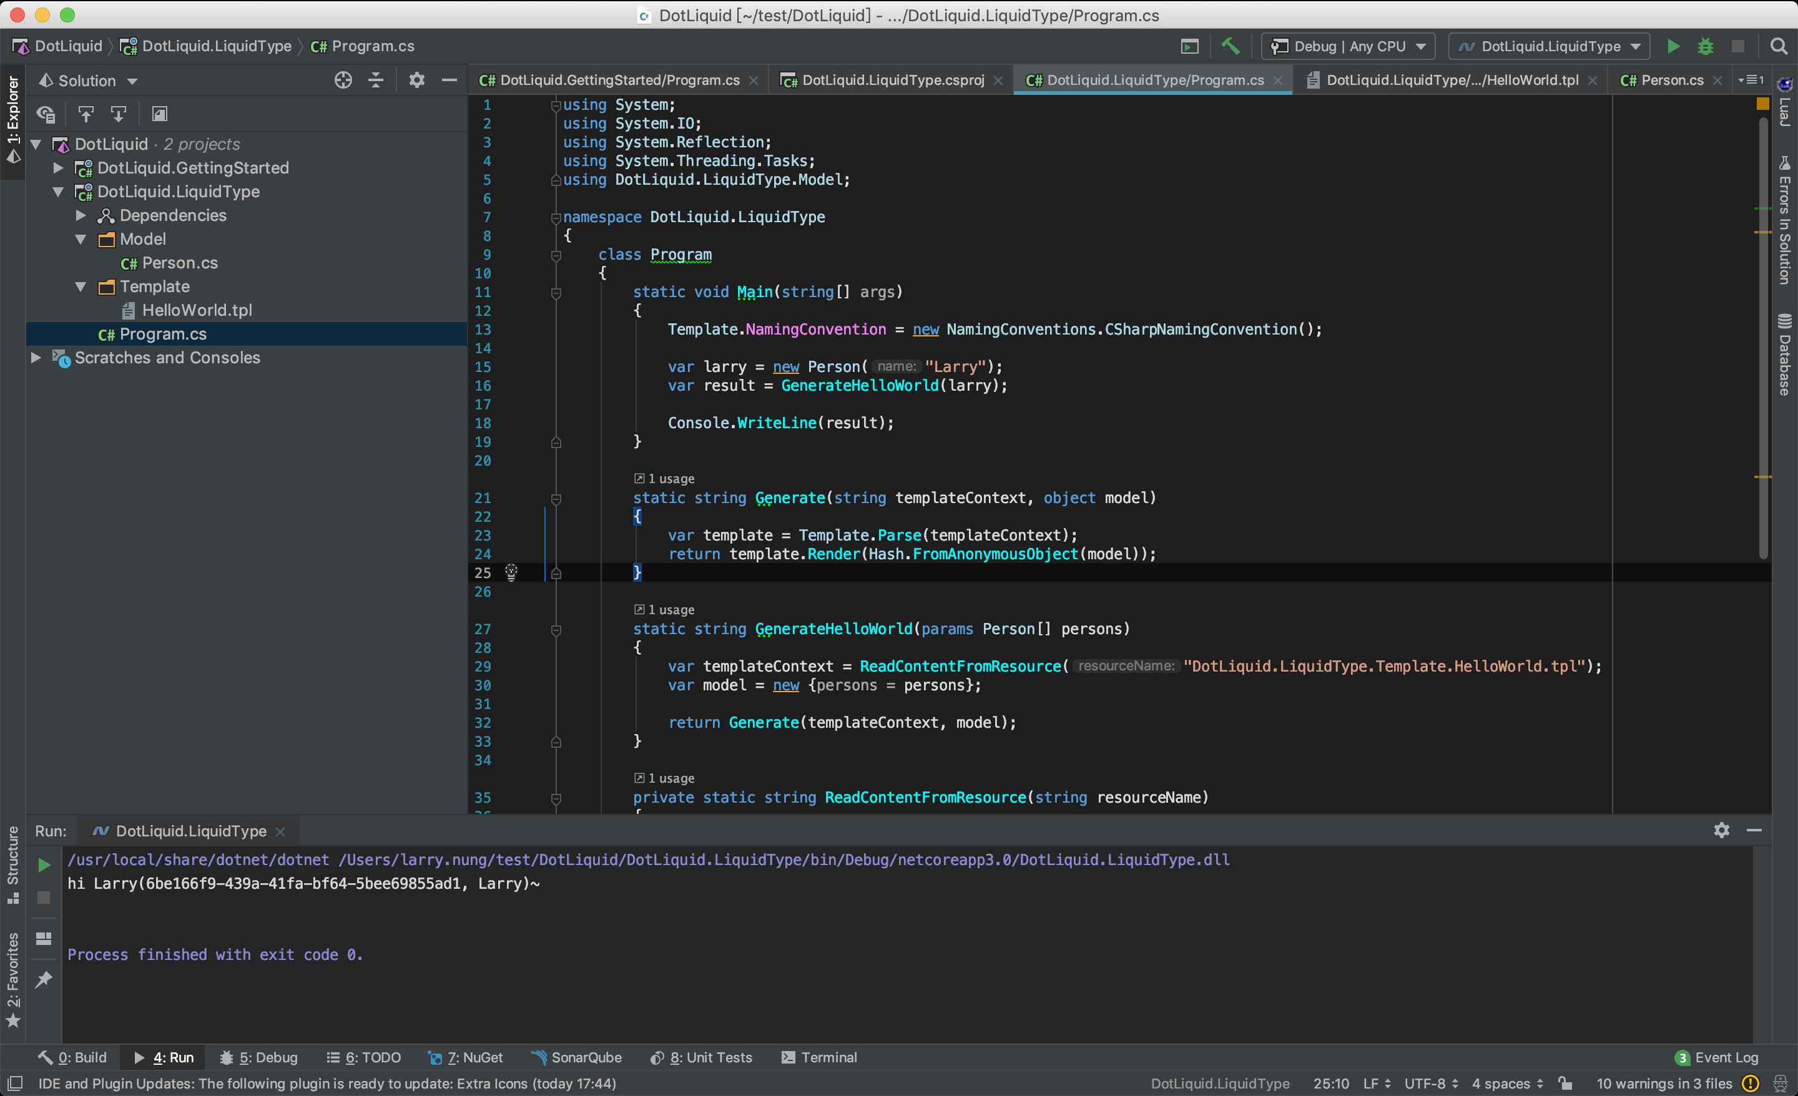This screenshot has width=1798, height=1096.
Task: Open the Terminal tool window
Action: pyautogui.click(x=820, y=1057)
